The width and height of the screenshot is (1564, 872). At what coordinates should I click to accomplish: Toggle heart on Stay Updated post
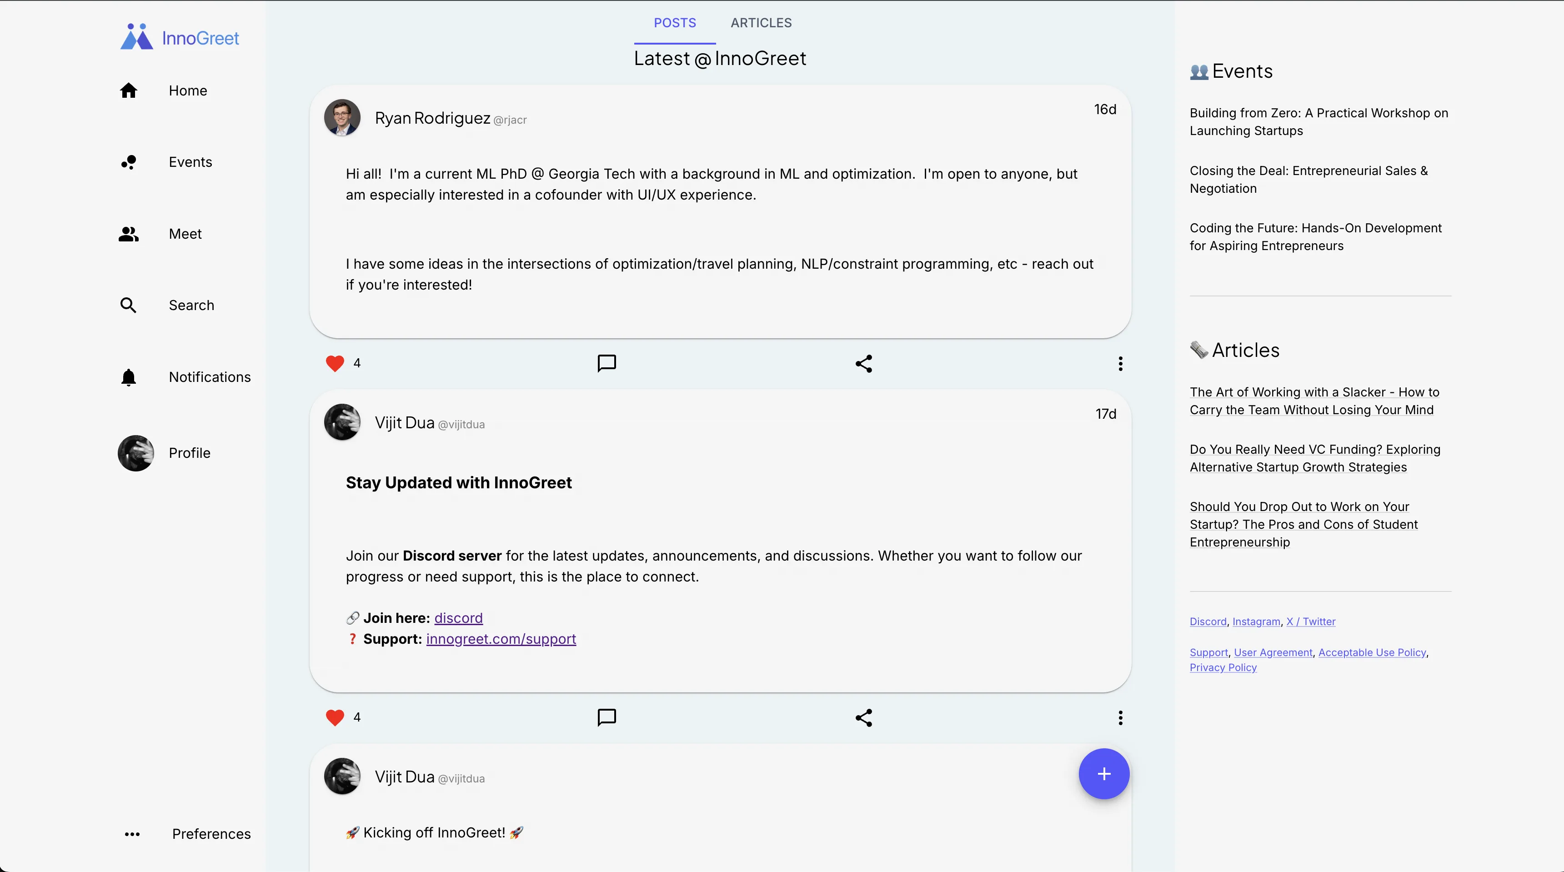tap(335, 718)
